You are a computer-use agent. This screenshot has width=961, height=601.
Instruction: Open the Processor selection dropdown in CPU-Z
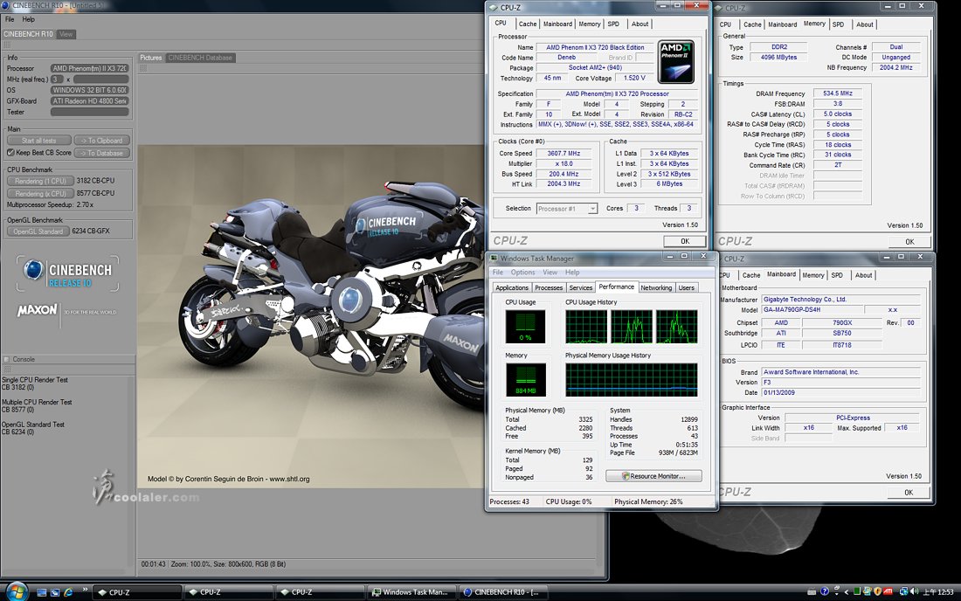(x=592, y=209)
